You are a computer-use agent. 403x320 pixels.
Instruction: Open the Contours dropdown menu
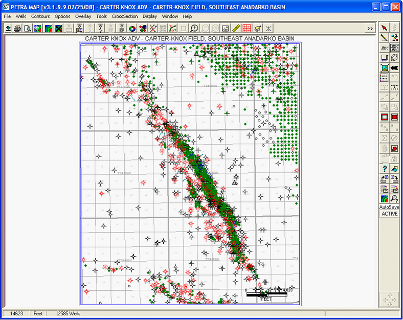point(40,16)
